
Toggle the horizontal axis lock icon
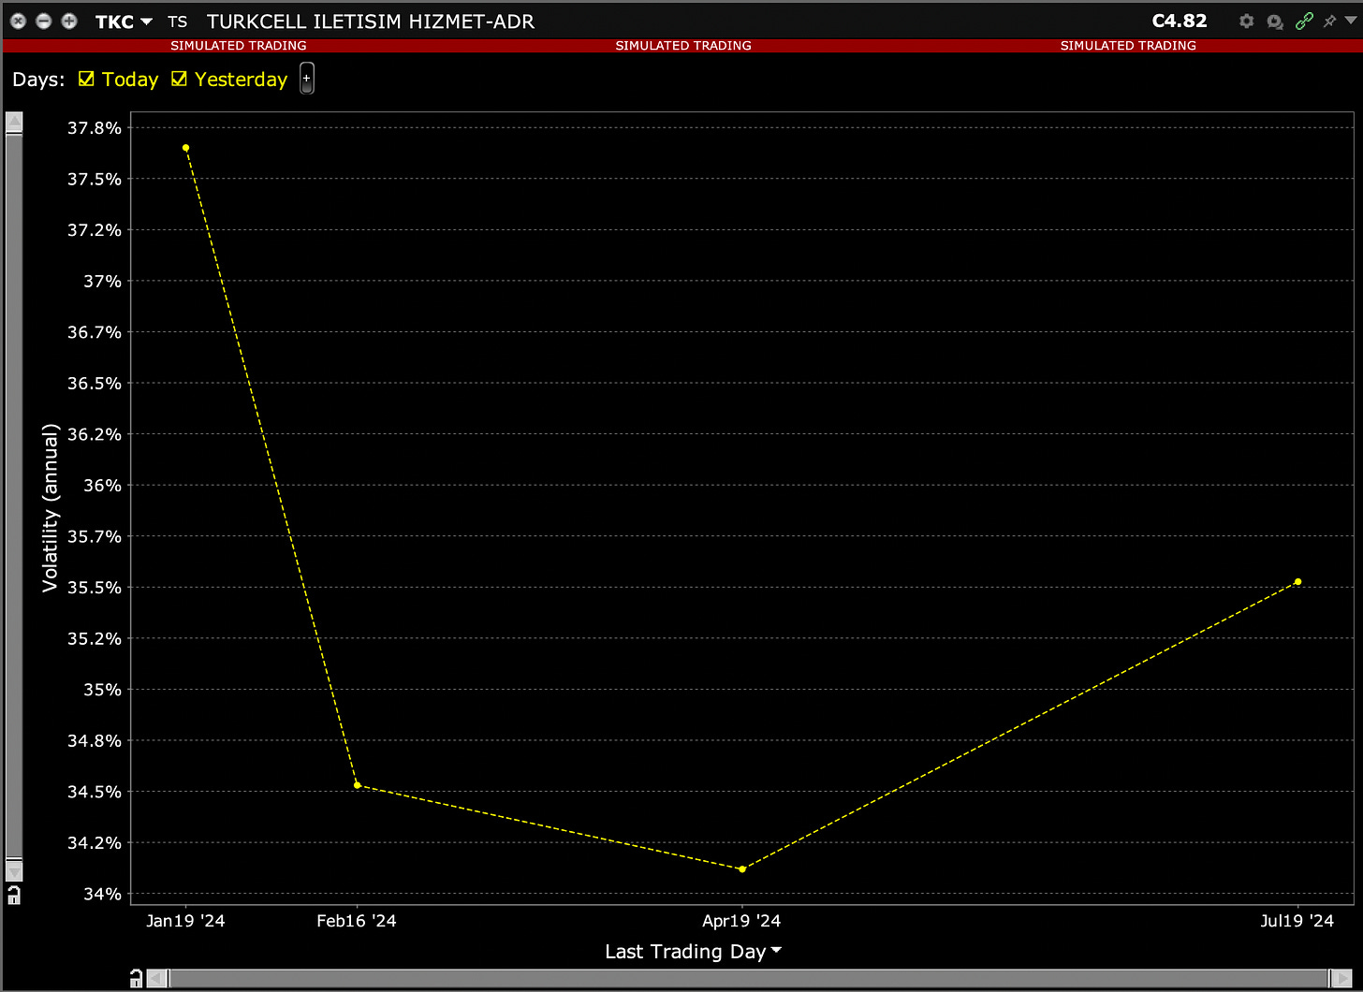tap(136, 979)
